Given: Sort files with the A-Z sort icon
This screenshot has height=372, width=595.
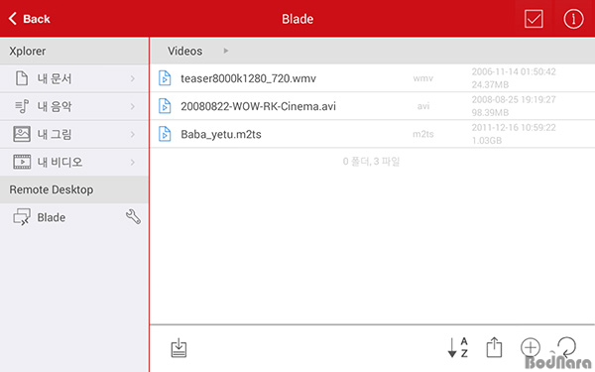Looking at the screenshot, I should tap(457, 347).
